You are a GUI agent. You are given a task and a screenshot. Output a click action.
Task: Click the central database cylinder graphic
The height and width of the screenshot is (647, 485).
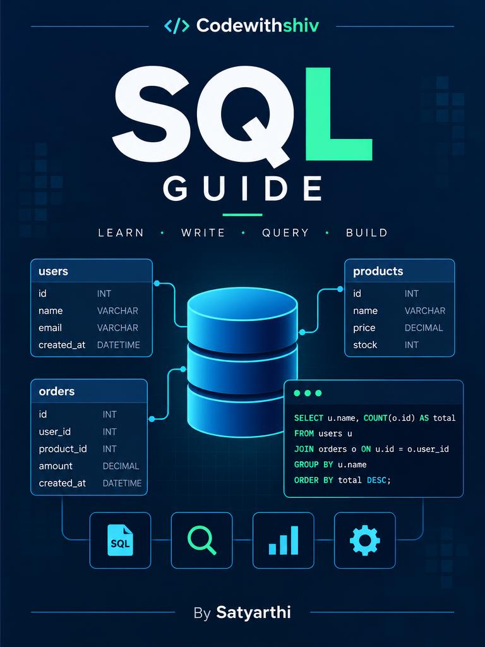(x=242, y=362)
